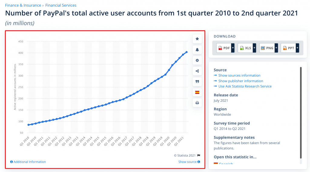This screenshot has height=172, width=310.
Task: Click the 'July 2021' release date text
Action: tap(221, 100)
